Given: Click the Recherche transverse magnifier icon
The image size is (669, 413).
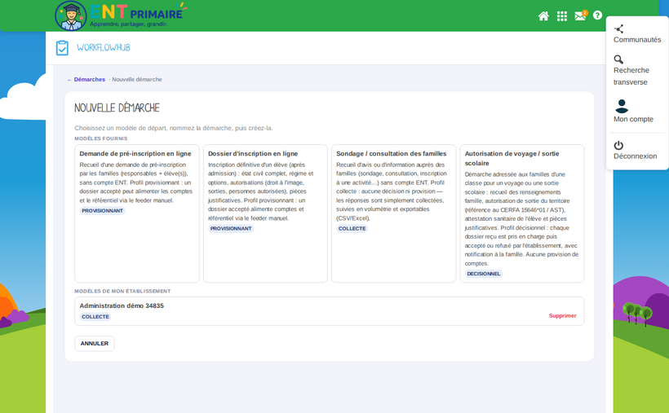Looking at the screenshot, I should click(x=618, y=59).
